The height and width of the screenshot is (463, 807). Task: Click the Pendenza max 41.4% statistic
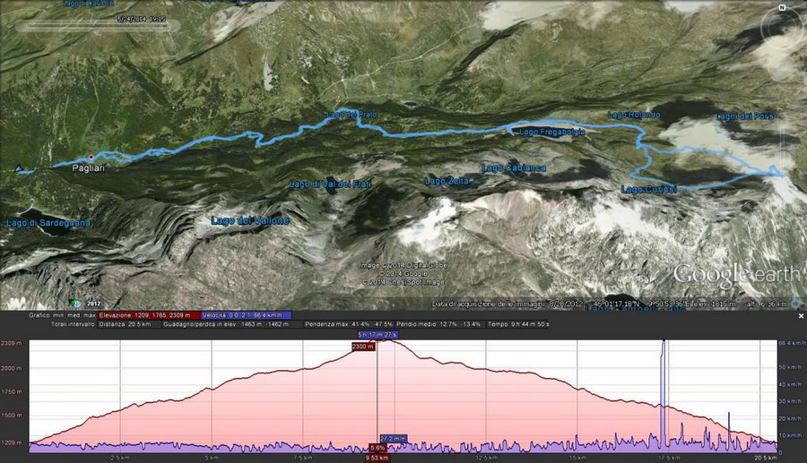(349, 324)
